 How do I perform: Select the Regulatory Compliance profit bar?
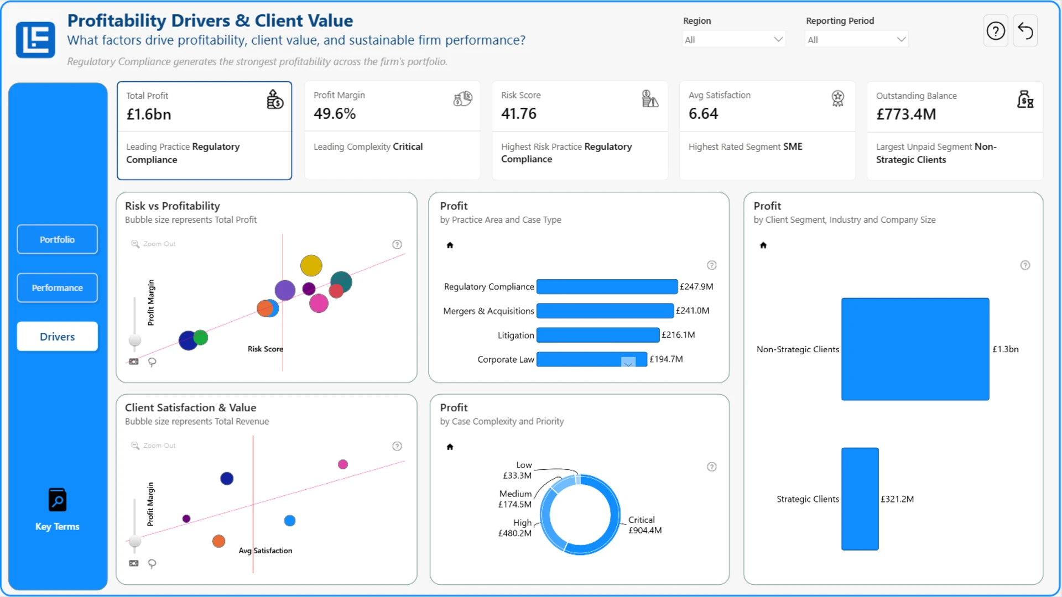(x=607, y=286)
